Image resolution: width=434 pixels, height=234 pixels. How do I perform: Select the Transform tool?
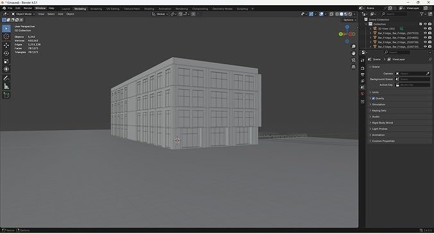tap(6, 69)
